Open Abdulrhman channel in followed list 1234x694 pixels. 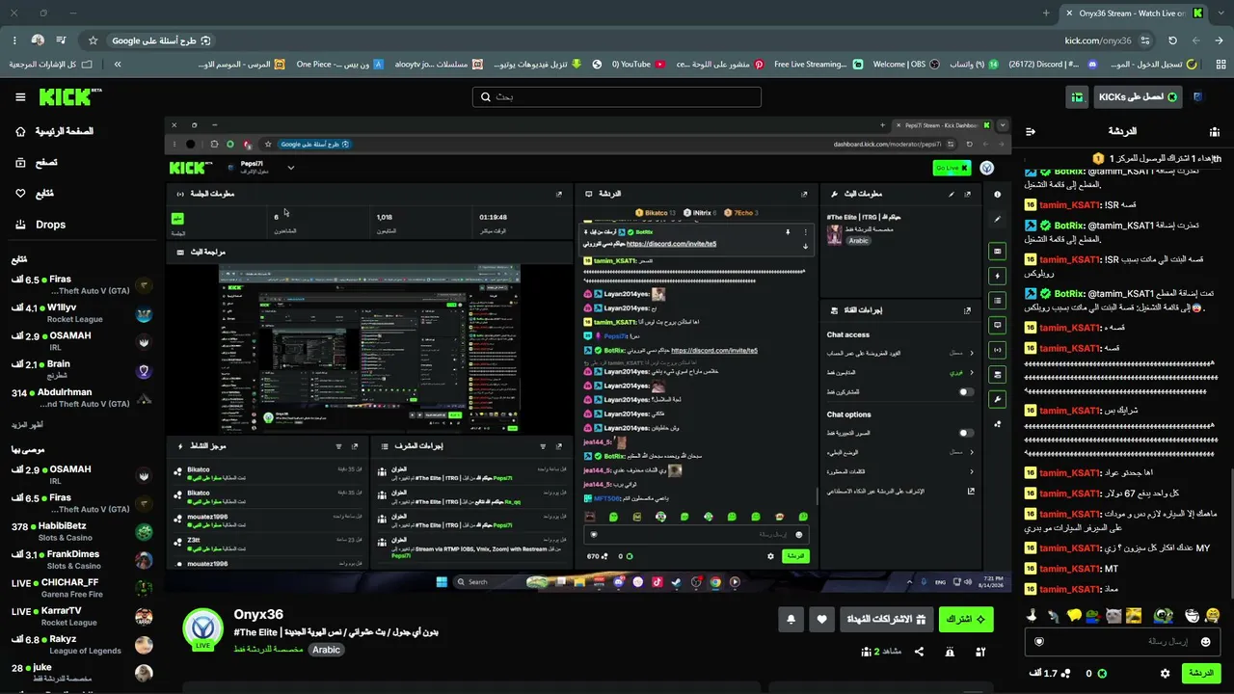click(82, 398)
